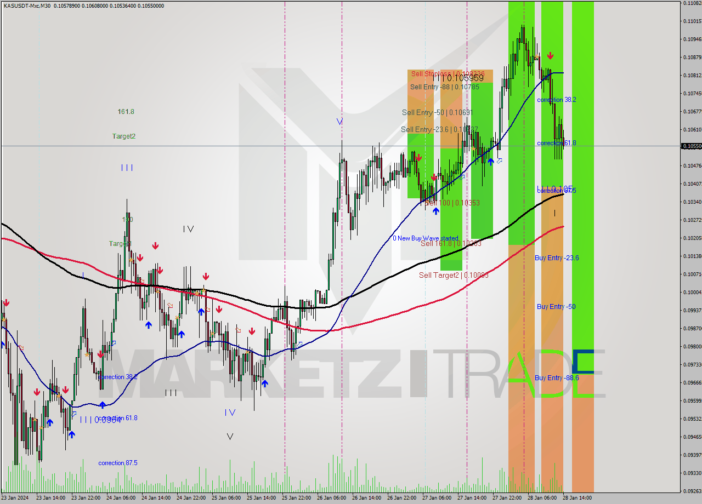Click the '0 New Buy Wave started' text
Screen dimensions: 702x504
425,238
